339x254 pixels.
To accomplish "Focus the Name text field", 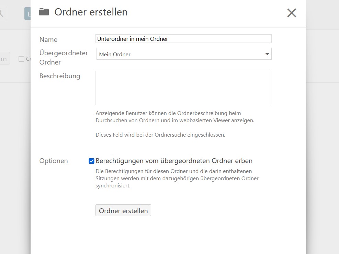I will coord(183,39).
